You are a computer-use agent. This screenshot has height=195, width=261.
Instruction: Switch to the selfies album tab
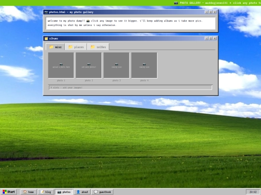point(98,47)
